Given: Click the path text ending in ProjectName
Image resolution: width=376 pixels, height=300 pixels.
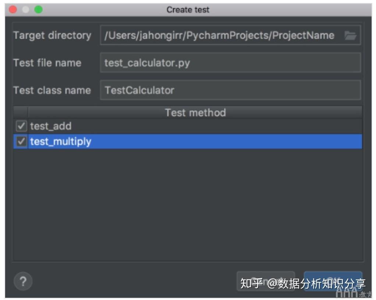Looking at the screenshot, I should click(x=219, y=35).
